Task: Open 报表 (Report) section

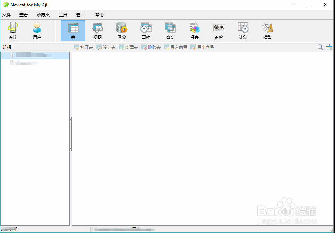Action: [195, 31]
